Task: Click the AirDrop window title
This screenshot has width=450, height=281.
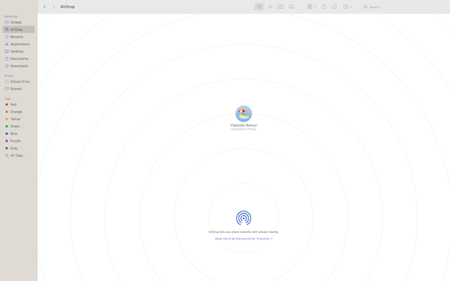Action: (67, 7)
